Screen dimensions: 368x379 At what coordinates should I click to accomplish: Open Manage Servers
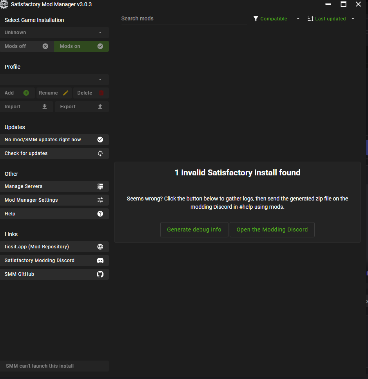(x=54, y=186)
